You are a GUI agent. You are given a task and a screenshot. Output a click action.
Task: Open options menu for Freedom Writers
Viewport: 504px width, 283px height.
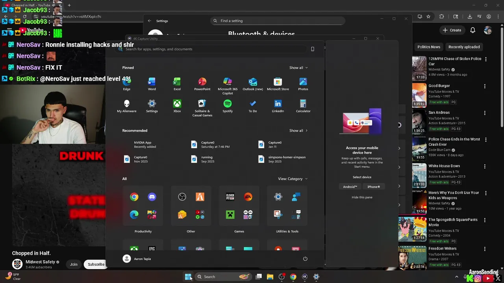tap(485, 249)
